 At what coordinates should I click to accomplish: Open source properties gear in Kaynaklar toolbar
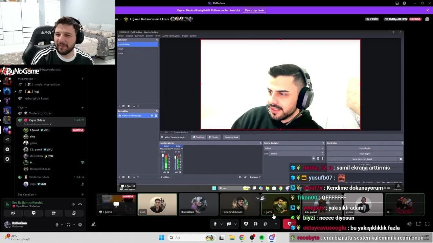[x=129, y=177]
